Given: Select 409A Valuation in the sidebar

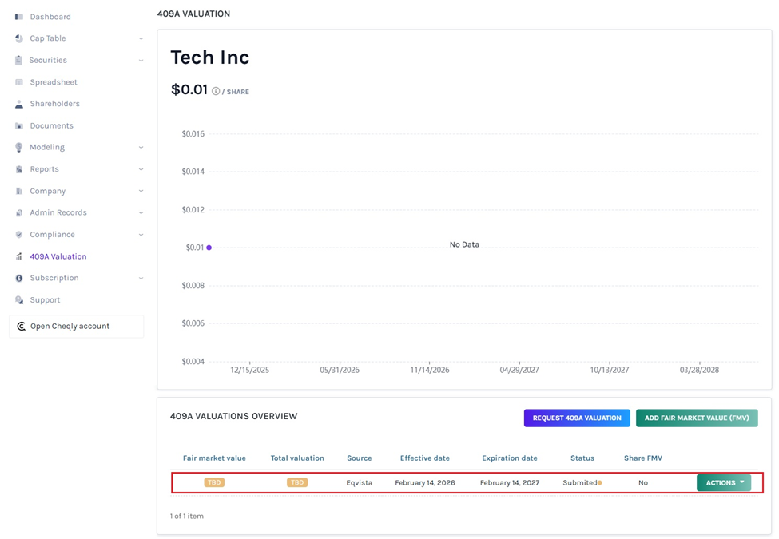Looking at the screenshot, I should [x=58, y=257].
